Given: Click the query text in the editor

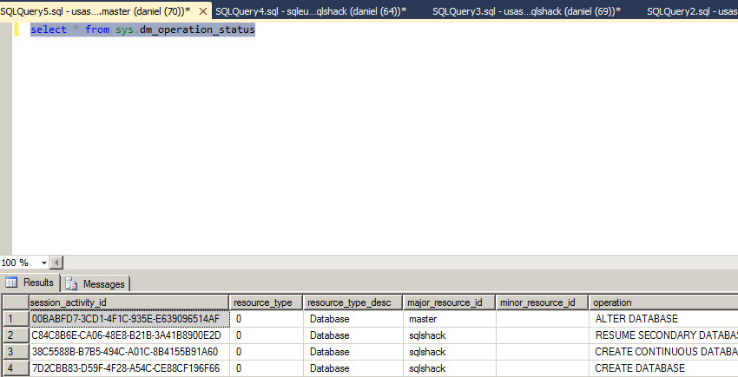Looking at the screenshot, I should coord(142,29).
